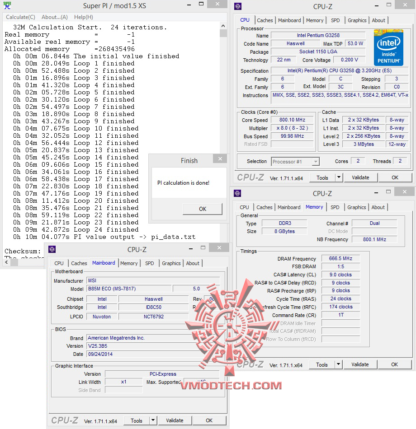Switch to SPD tab in top CPU-Z window
This screenshot has height=429, width=416.
point(335,20)
